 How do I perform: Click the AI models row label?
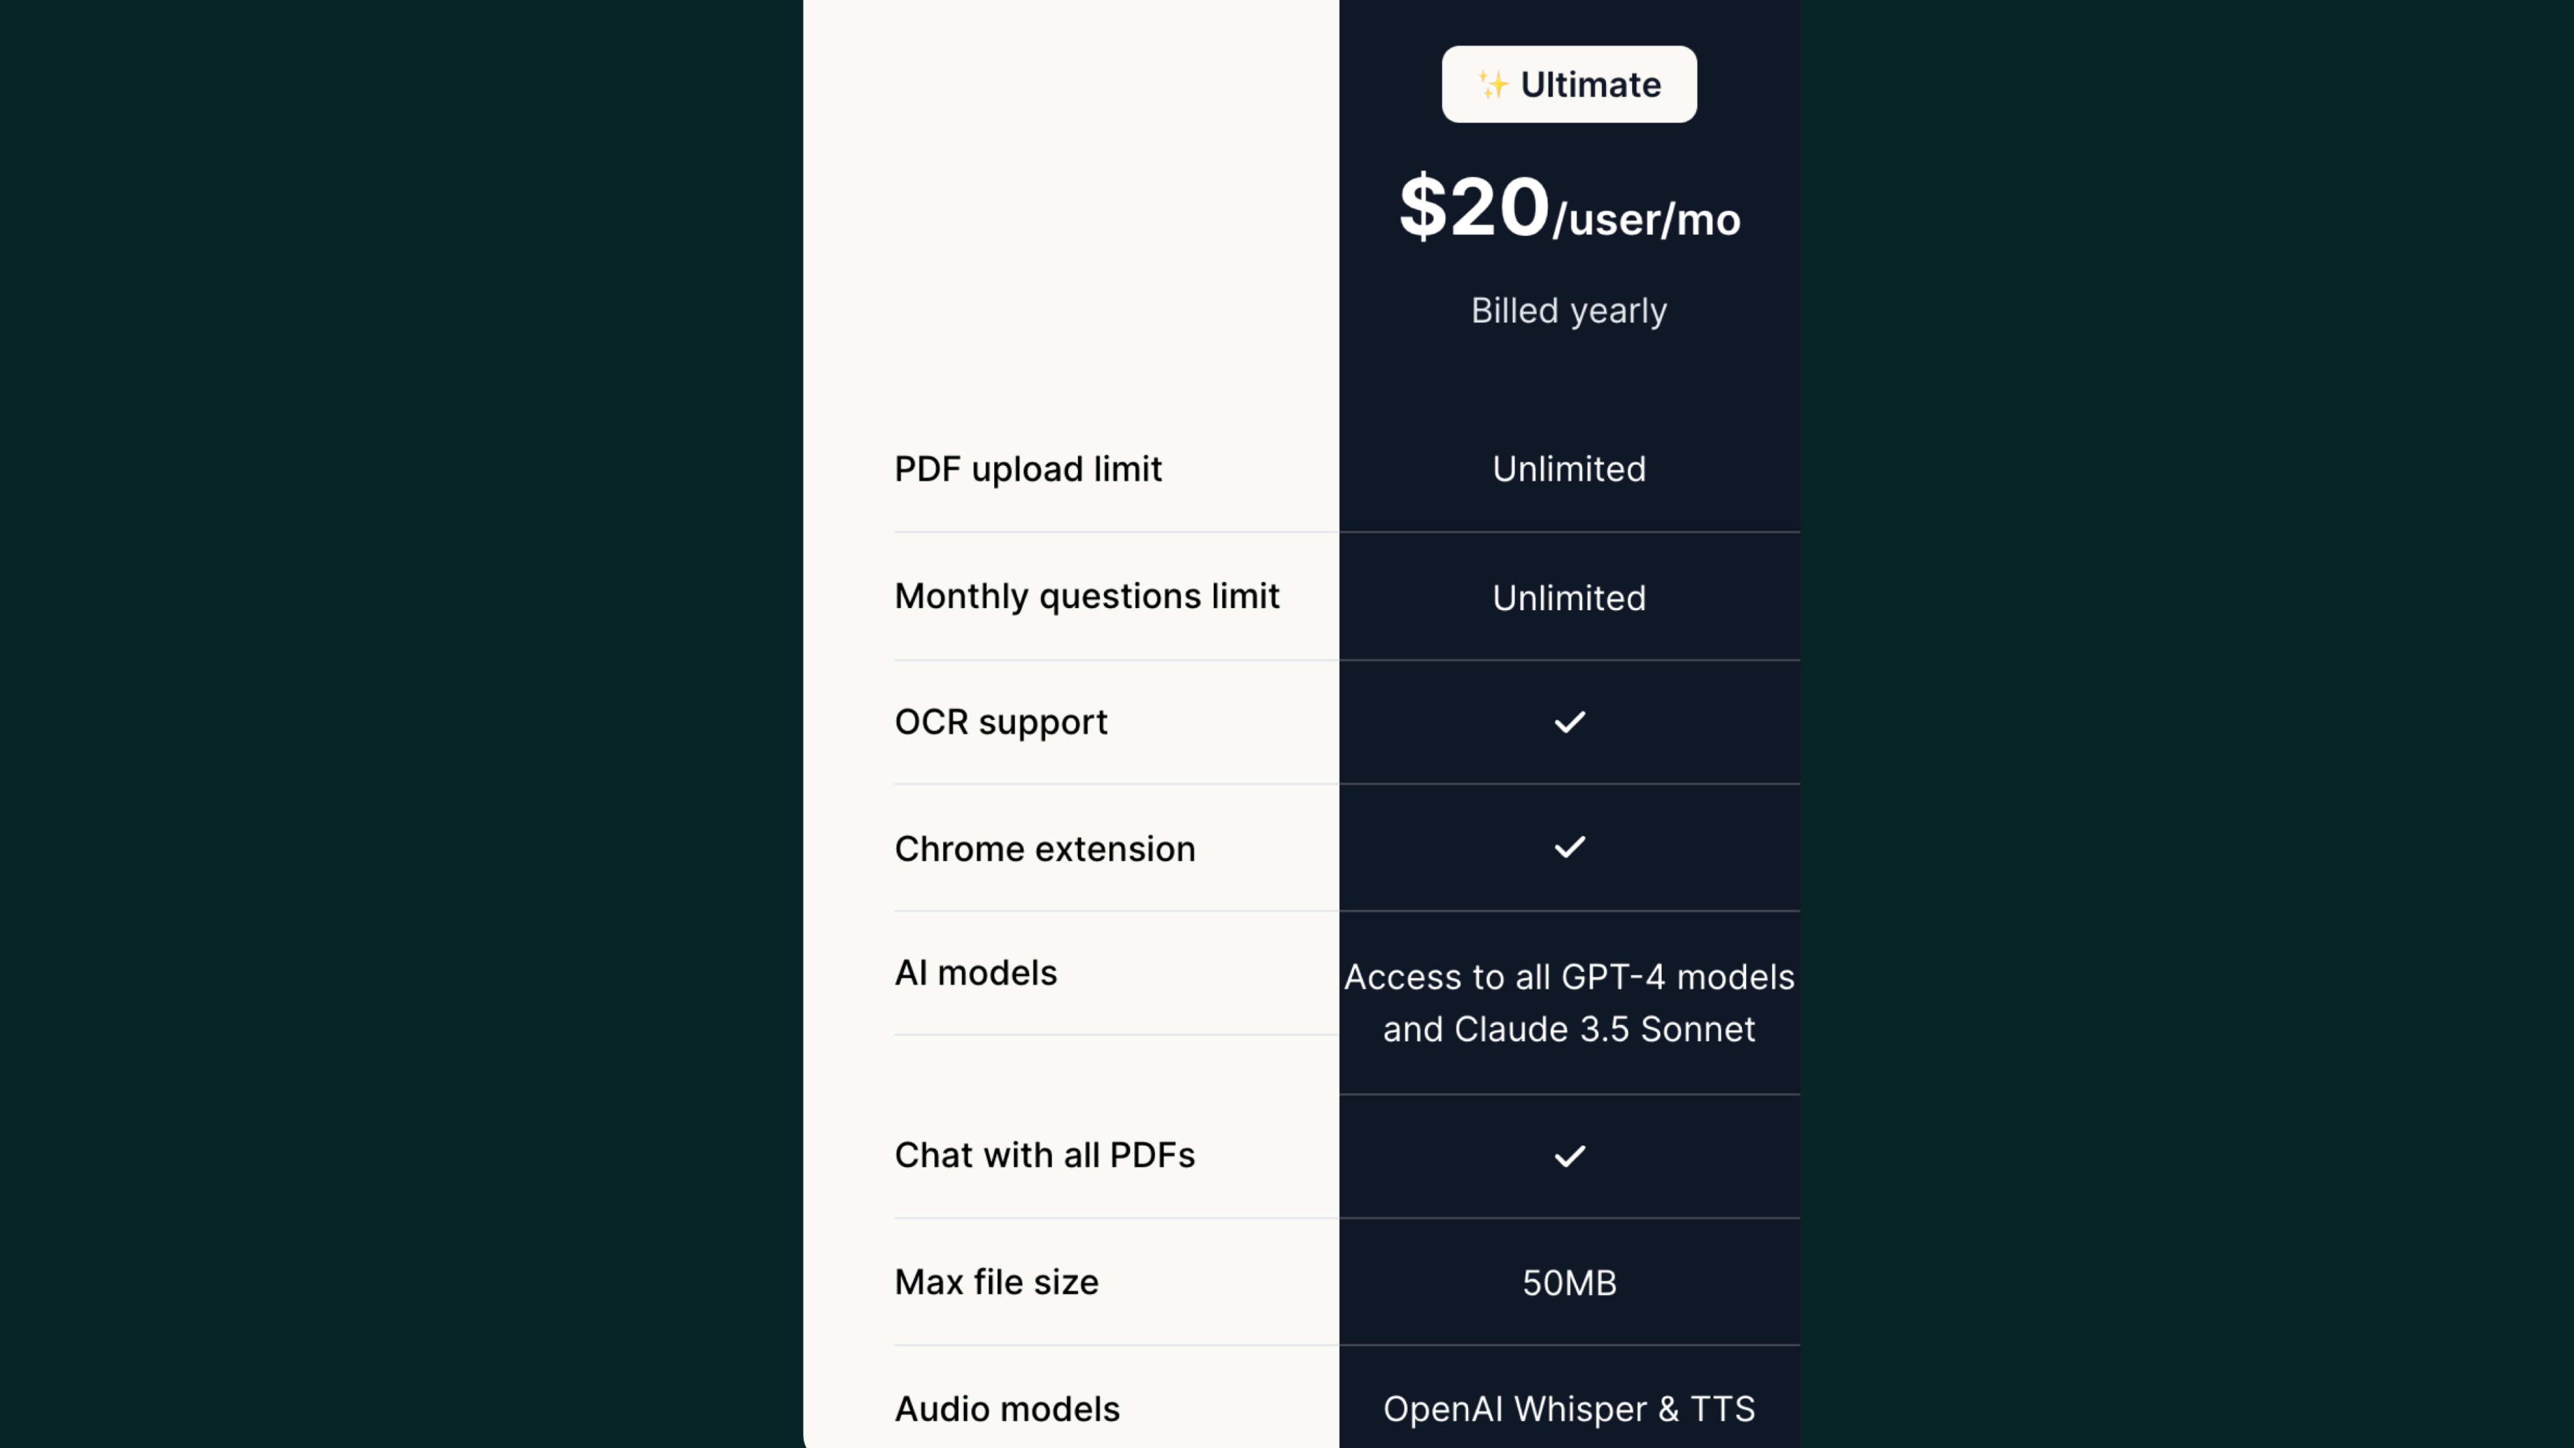(x=976, y=972)
